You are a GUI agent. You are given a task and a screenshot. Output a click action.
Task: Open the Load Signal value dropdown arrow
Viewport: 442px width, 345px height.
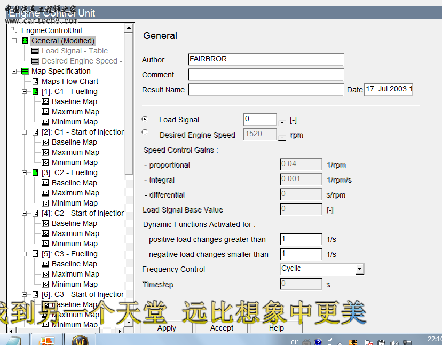[282, 122]
